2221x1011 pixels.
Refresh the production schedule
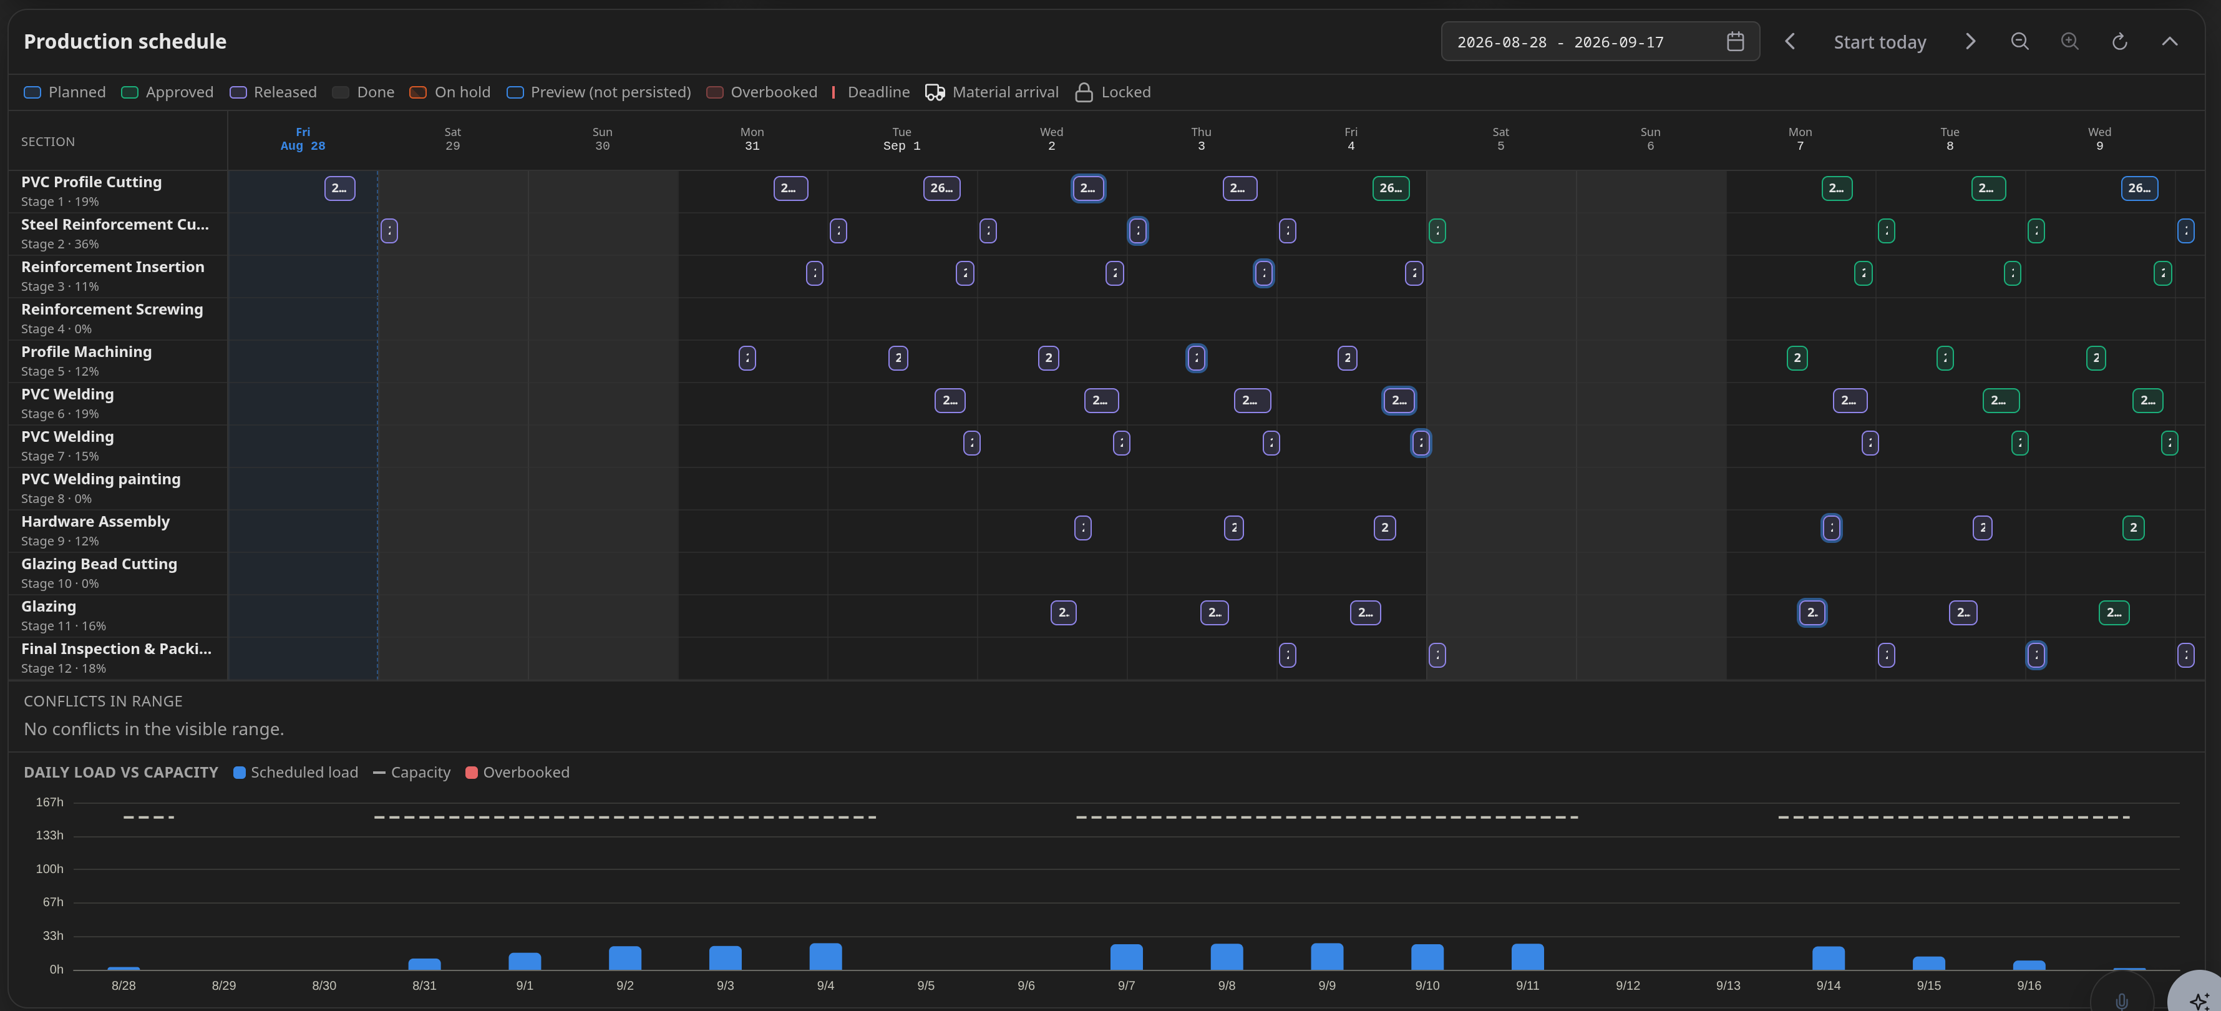tap(2119, 41)
